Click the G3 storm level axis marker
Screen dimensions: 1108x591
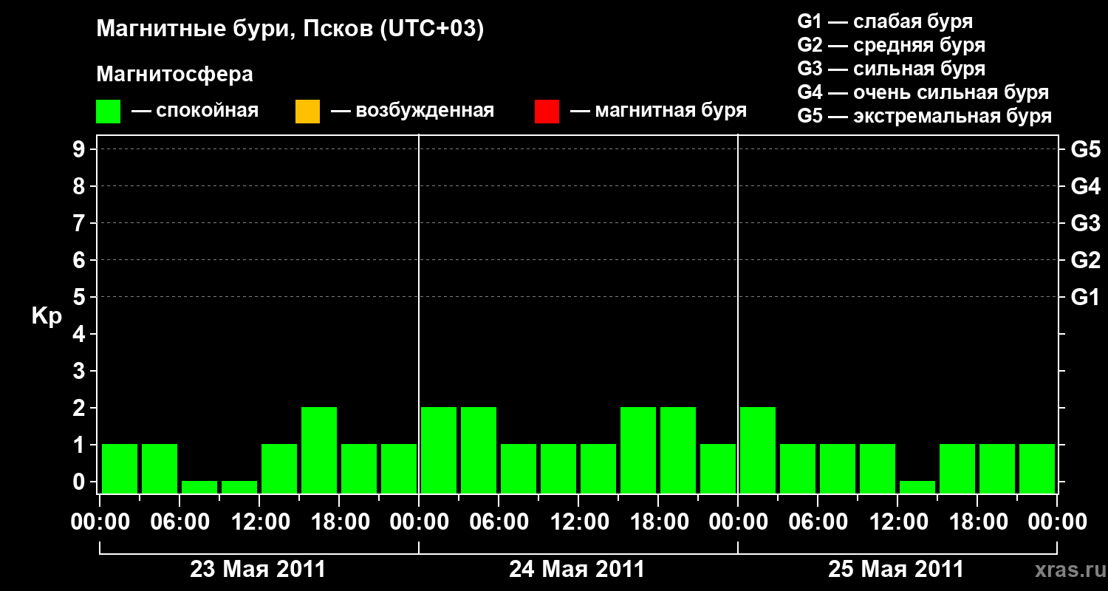click(1086, 223)
